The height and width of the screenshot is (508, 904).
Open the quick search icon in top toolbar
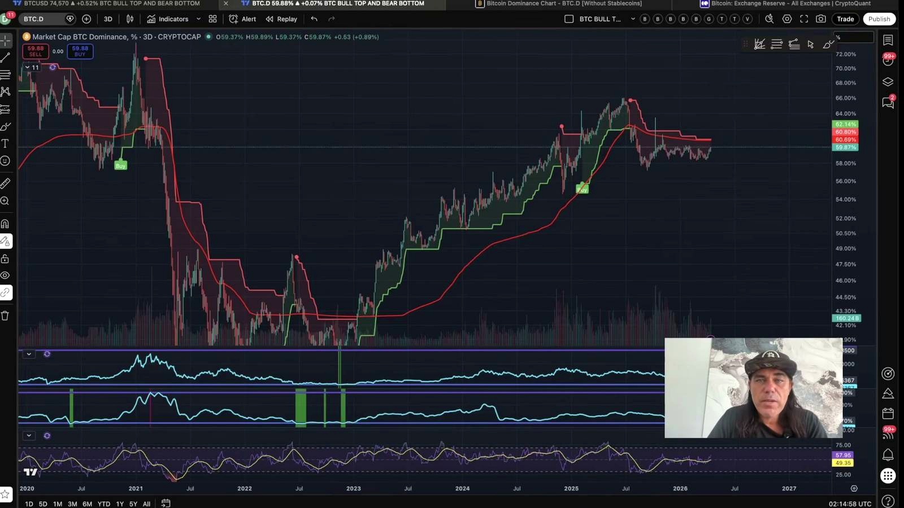coord(769,19)
